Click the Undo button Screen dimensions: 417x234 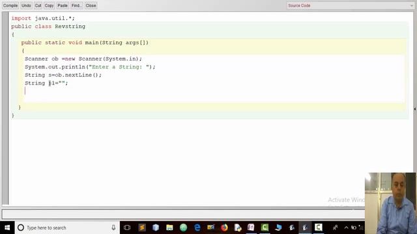(x=26, y=6)
